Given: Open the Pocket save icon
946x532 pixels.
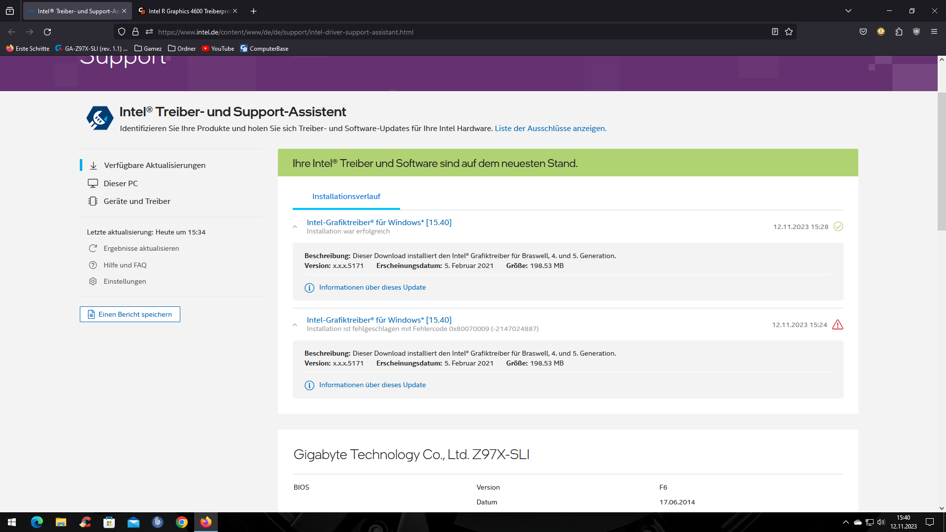Looking at the screenshot, I should (863, 32).
